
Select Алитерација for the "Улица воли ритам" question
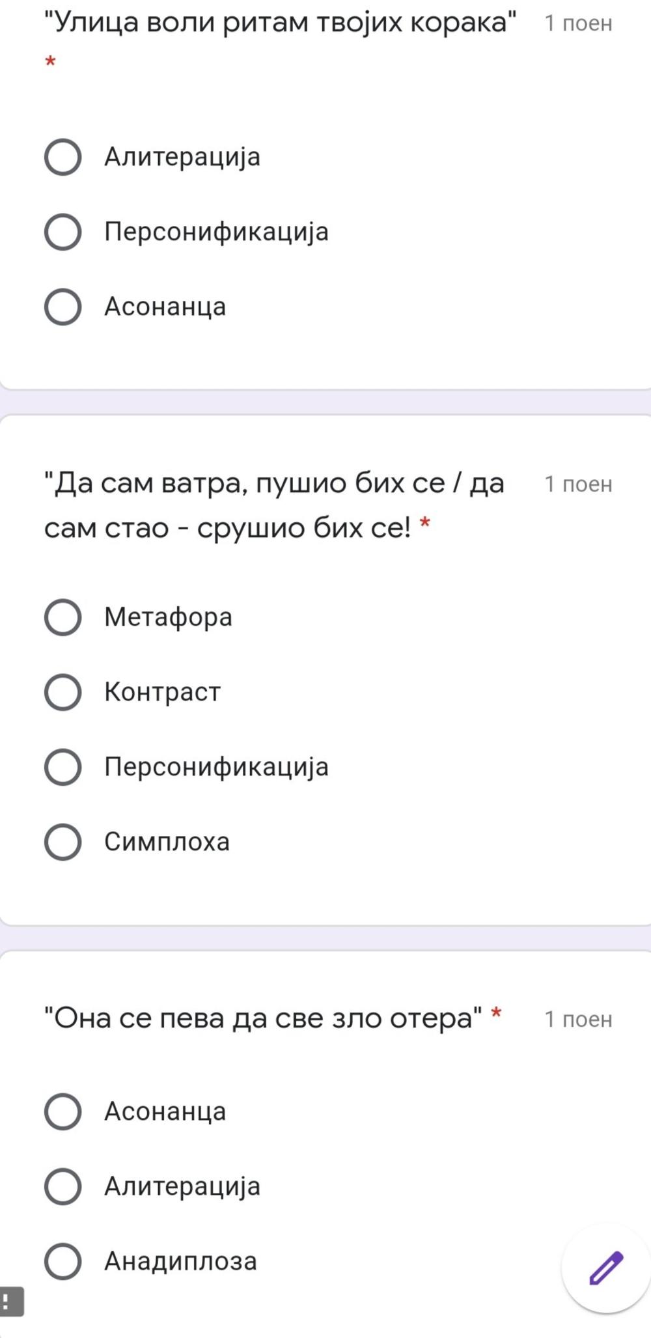tap(63, 157)
